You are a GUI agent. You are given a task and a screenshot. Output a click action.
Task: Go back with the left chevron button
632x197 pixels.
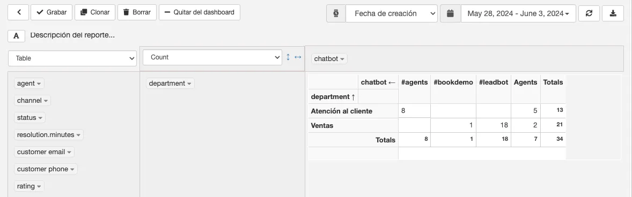pos(18,12)
